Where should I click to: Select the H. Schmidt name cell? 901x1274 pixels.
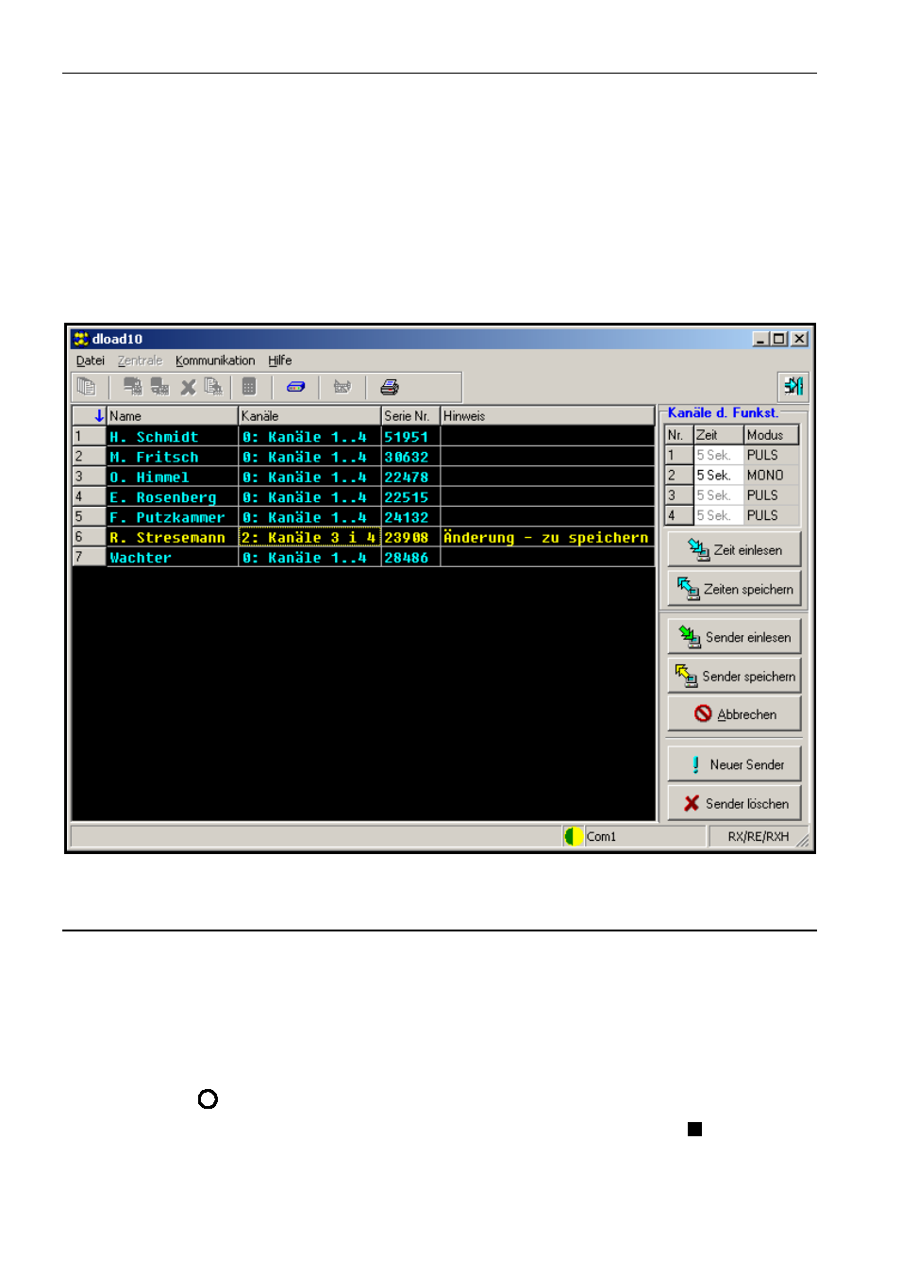pyautogui.click(x=172, y=437)
